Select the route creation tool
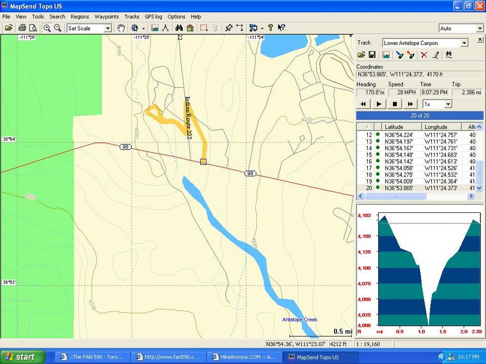Screen dimensions: 486x364 239,28
